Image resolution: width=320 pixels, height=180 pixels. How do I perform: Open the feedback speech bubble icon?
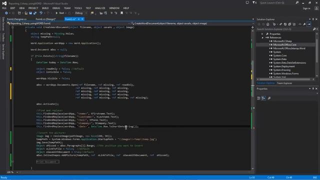coord(247,2)
